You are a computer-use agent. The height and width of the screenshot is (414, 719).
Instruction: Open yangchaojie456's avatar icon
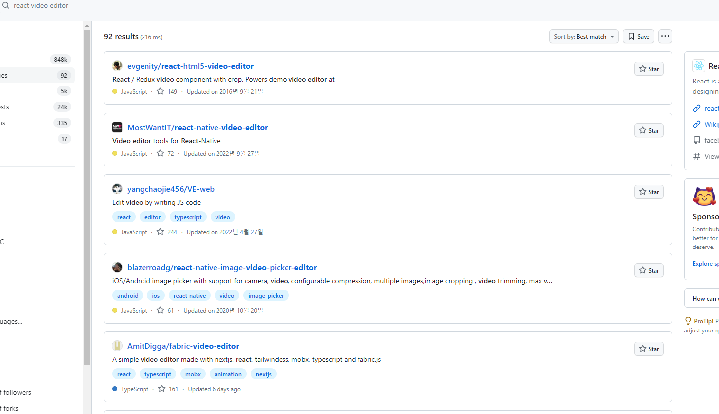(117, 189)
